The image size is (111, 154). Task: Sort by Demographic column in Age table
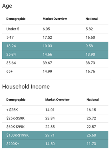(16, 19)
